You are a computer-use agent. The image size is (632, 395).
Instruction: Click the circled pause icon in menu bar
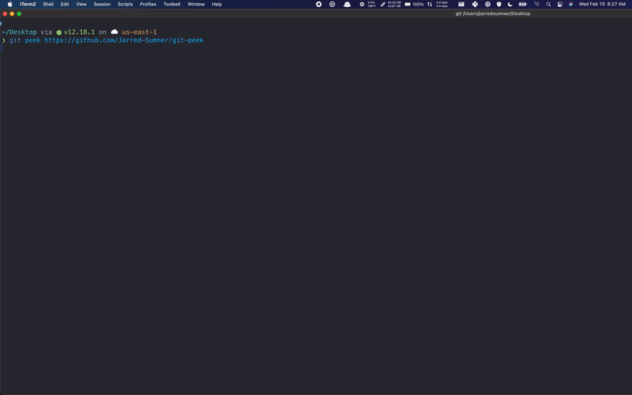pyautogui.click(x=332, y=4)
